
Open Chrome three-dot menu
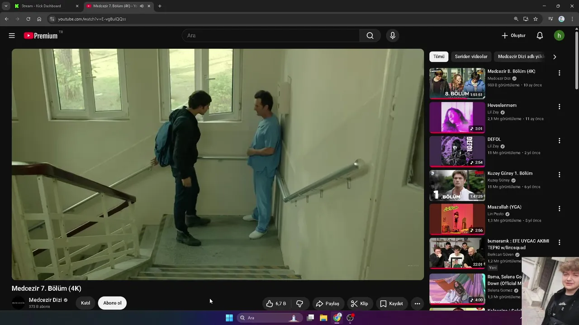coord(572,19)
